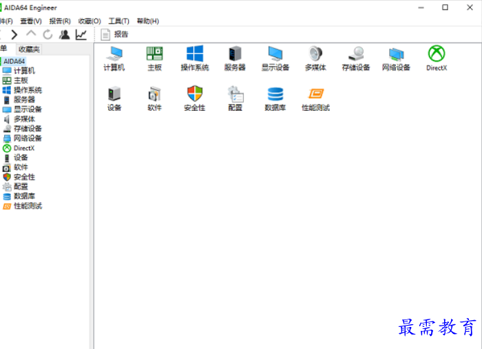482x349 pixels.
Task: Open the 服务器 server icon in main panel
Action: click(x=235, y=59)
